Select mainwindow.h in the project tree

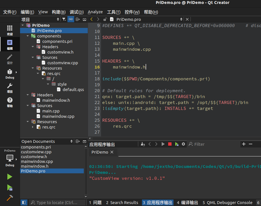point(56,100)
